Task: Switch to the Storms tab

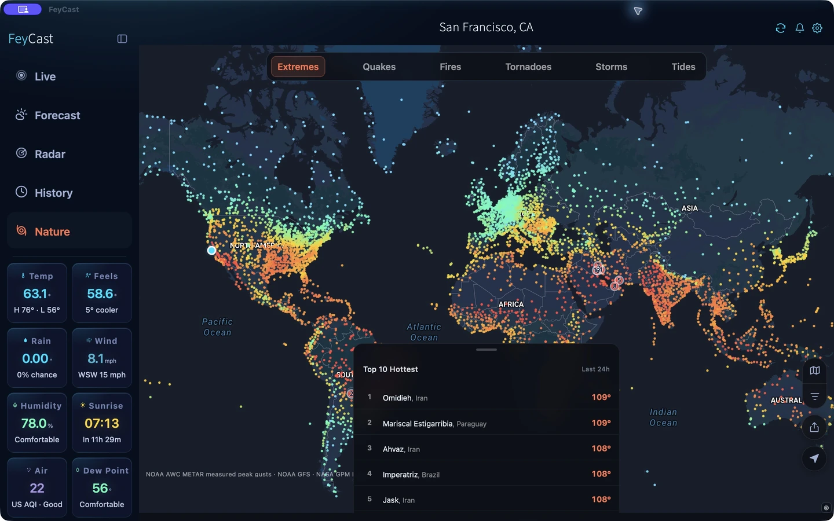Action: coord(612,67)
